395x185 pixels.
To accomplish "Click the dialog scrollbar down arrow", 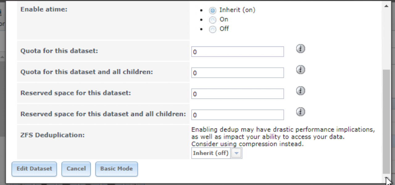I will tap(386, 178).
